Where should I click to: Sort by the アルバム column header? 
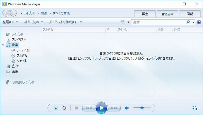pos(73,30)
